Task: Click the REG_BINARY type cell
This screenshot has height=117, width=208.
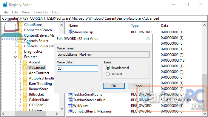Action: click(x=141, y=100)
